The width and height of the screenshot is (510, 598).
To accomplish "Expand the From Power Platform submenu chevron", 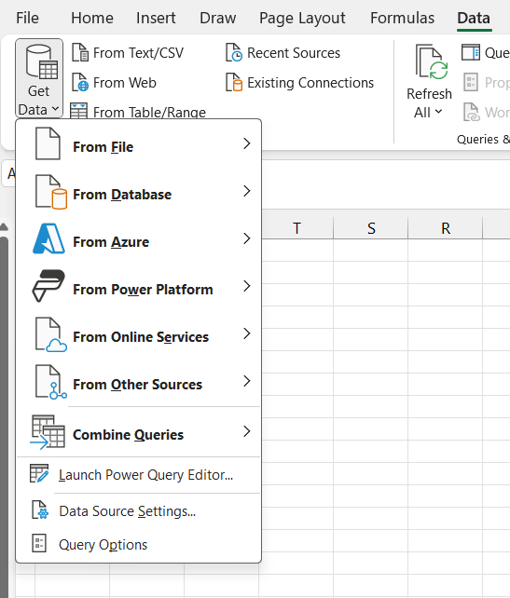I will coord(247,286).
